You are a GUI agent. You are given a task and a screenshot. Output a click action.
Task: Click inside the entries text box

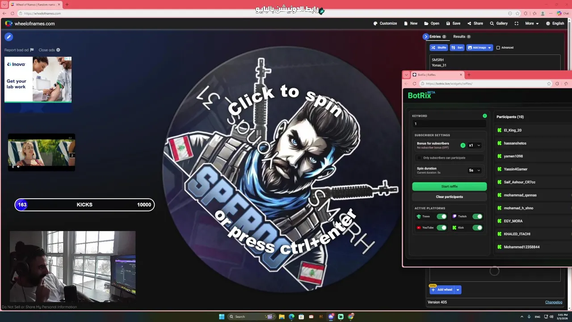[x=495, y=63]
